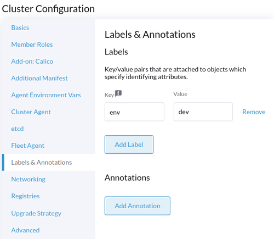The width and height of the screenshot is (274, 239).
Task: Open Fleet Agent settings
Action: click(27, 146)
